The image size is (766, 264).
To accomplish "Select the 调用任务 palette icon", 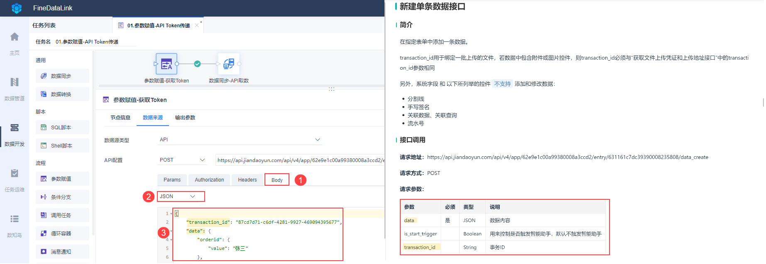I will point(44,215).
